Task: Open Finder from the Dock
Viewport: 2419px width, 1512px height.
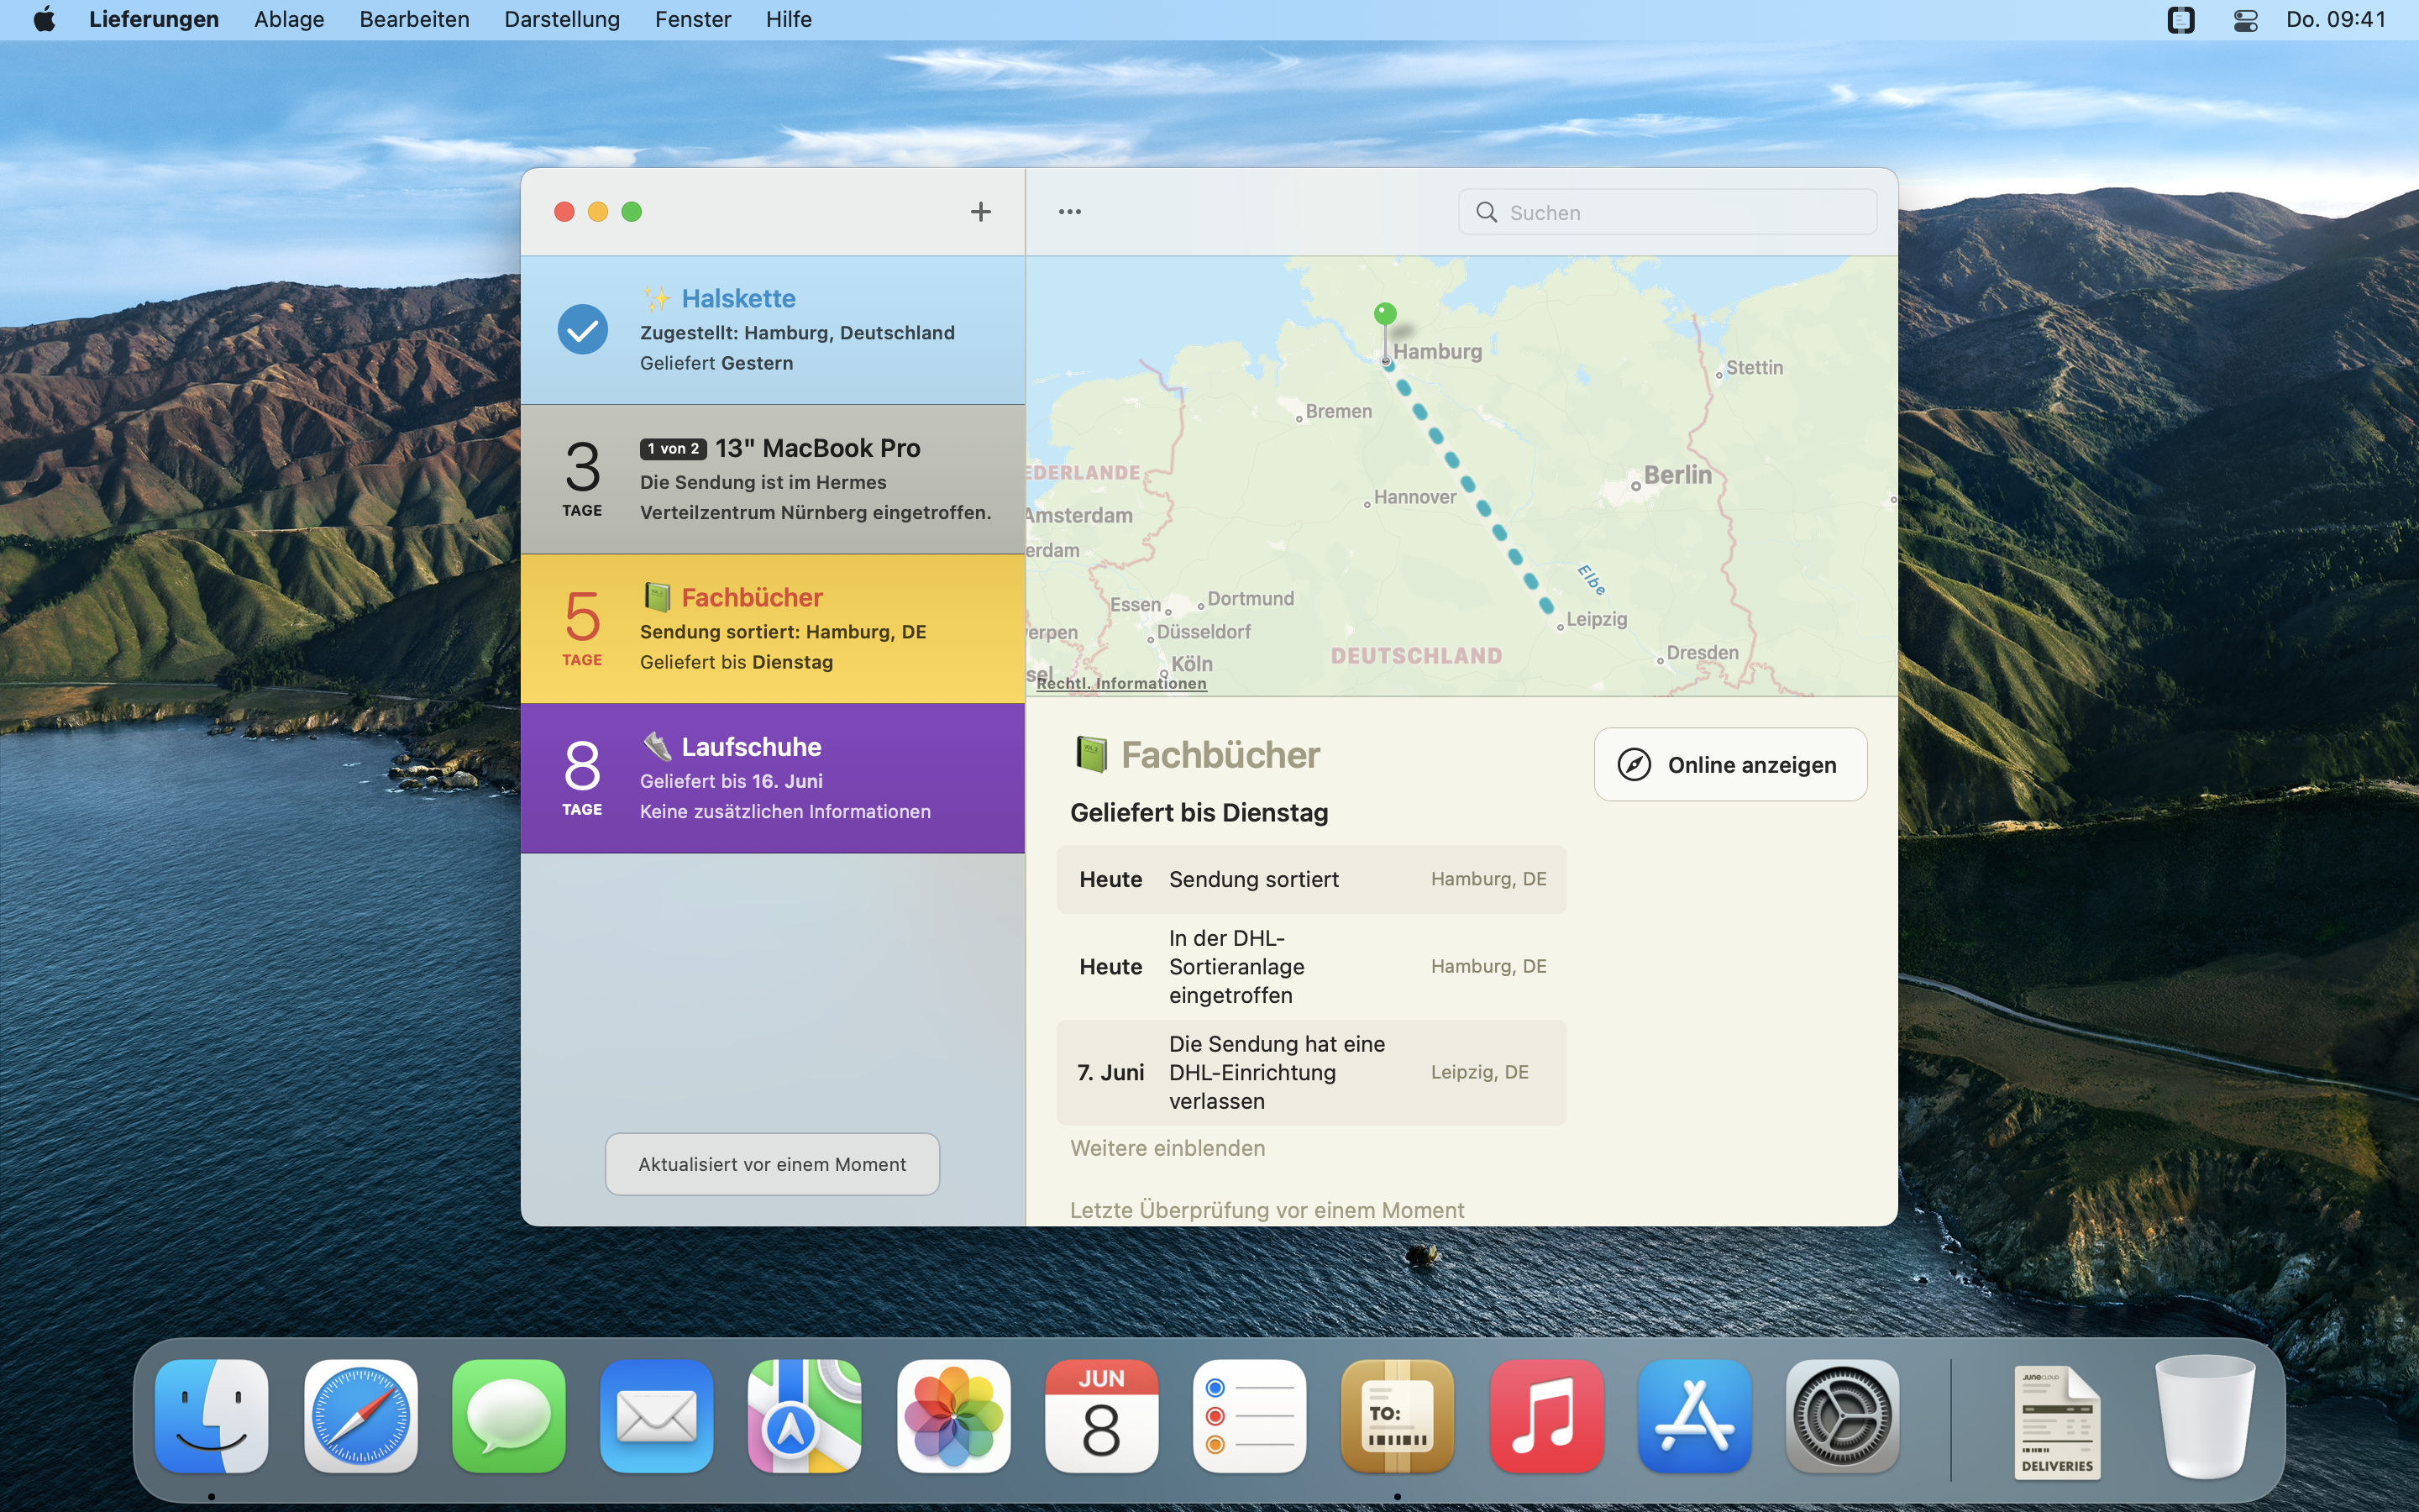Action: coord(212,1416)
